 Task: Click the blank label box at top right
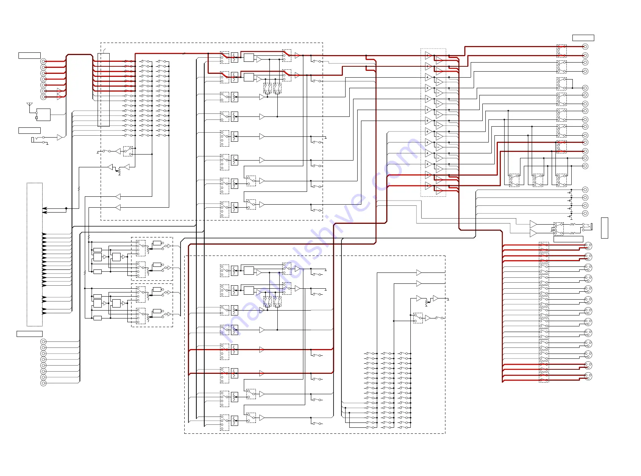point(583,38)
